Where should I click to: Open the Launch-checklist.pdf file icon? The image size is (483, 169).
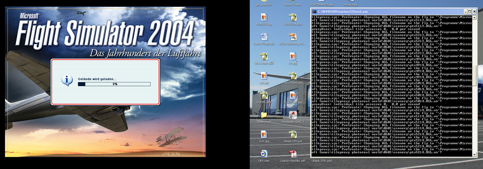[x=293, y=154]
